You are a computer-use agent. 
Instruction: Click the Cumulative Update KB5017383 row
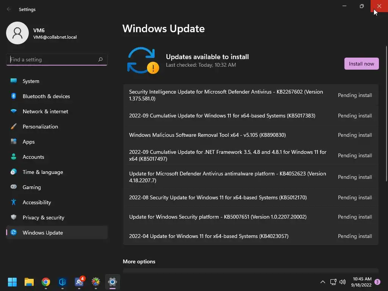251,116
